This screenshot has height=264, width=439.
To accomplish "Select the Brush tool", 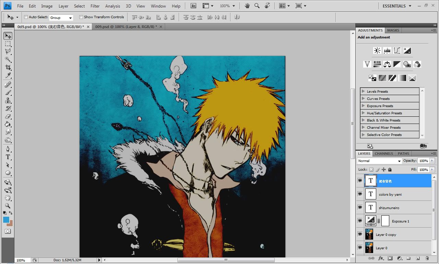I will point(8,92).
